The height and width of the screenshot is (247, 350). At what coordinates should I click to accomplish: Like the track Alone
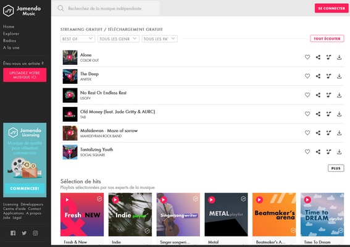(307, 57)
